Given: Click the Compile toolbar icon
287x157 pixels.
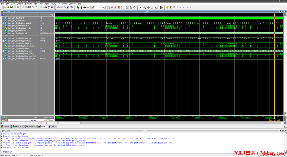Looking at the screenshot, I should click(x=58, y=7).
